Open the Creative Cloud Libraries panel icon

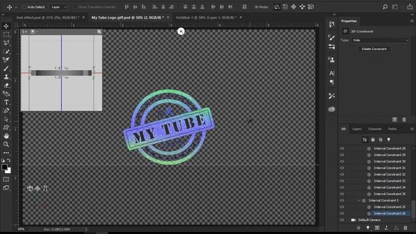point(331,109)
